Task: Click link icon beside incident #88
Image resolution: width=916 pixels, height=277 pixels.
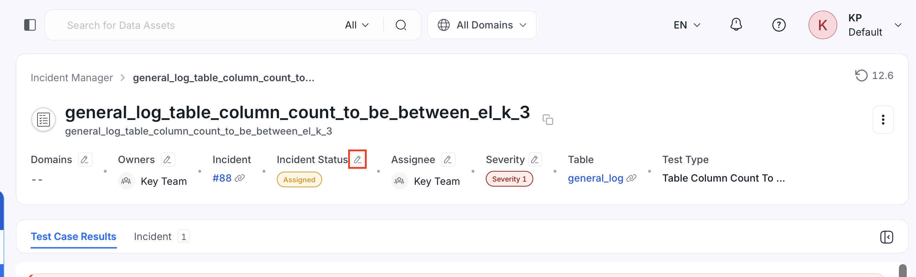Action: coord(240,178)
